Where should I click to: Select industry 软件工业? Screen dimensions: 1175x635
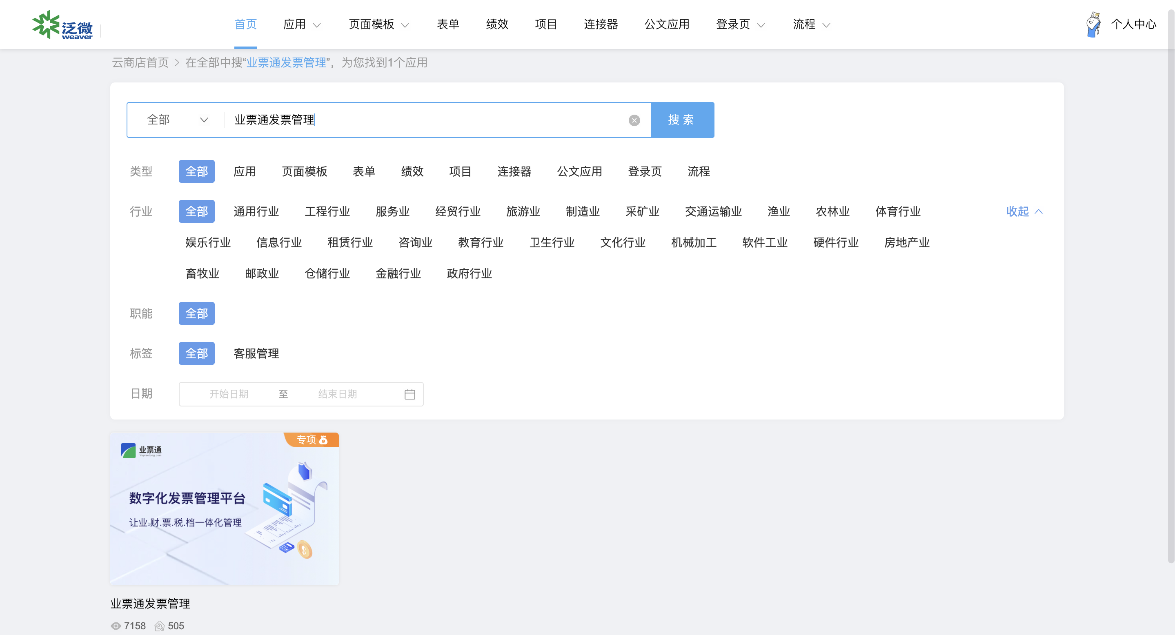(x=765, y=242)
